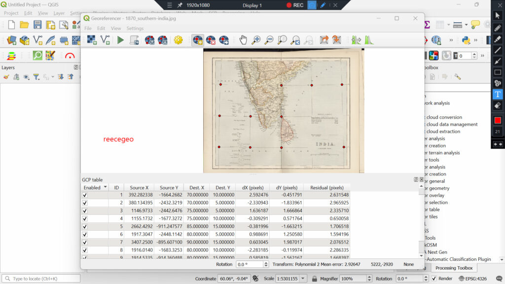The image size is (505, 284).
Task: Click the Coordinate field in status bar
Action: pyautogui.click(x=234, y=279)
